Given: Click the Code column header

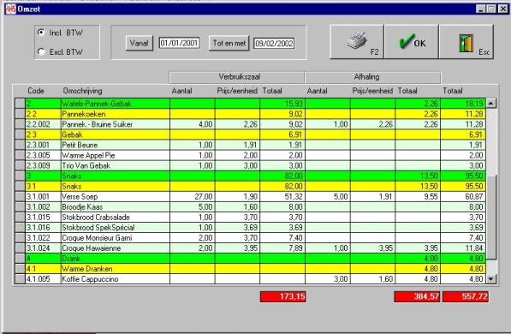Looking at the screenshot, I should (36, 91).
